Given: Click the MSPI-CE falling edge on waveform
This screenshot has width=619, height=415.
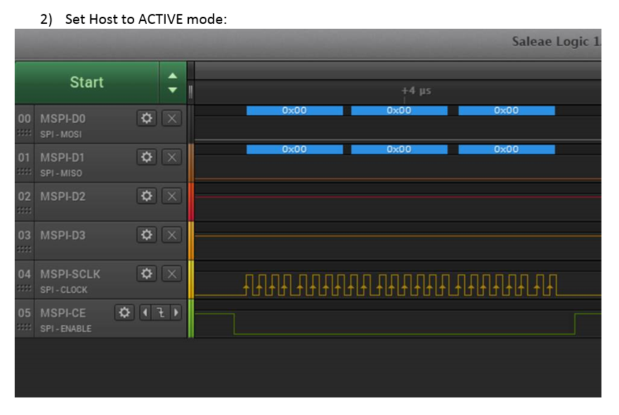Looking at the screenshot, I should (234, 324).
